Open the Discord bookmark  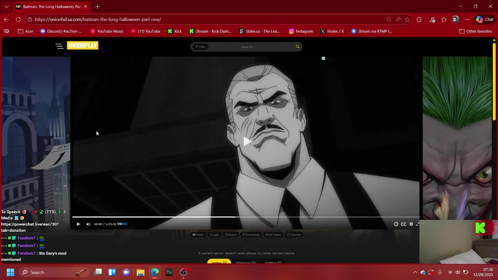(61, 31)
